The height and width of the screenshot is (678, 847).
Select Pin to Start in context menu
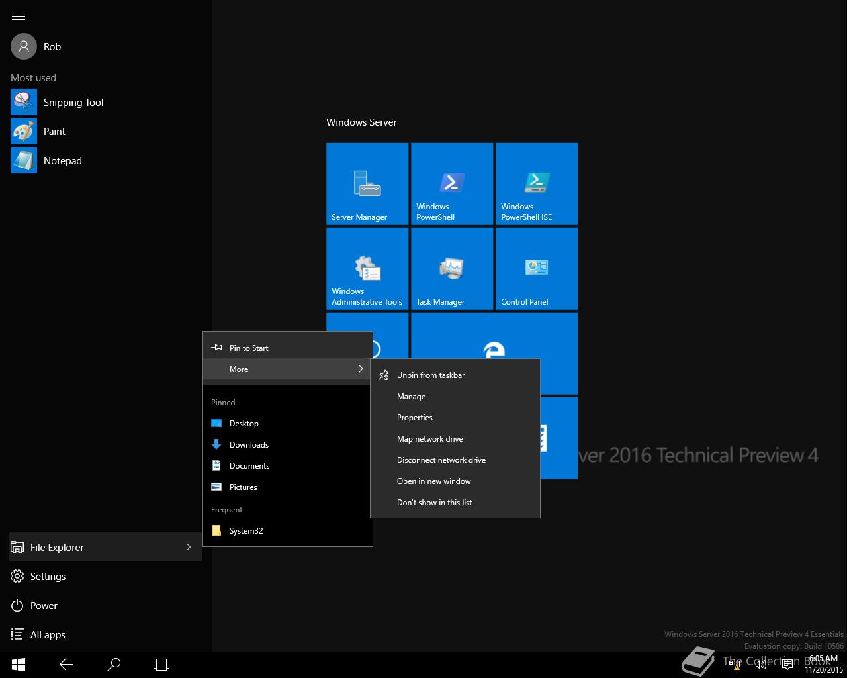(288, 348)
